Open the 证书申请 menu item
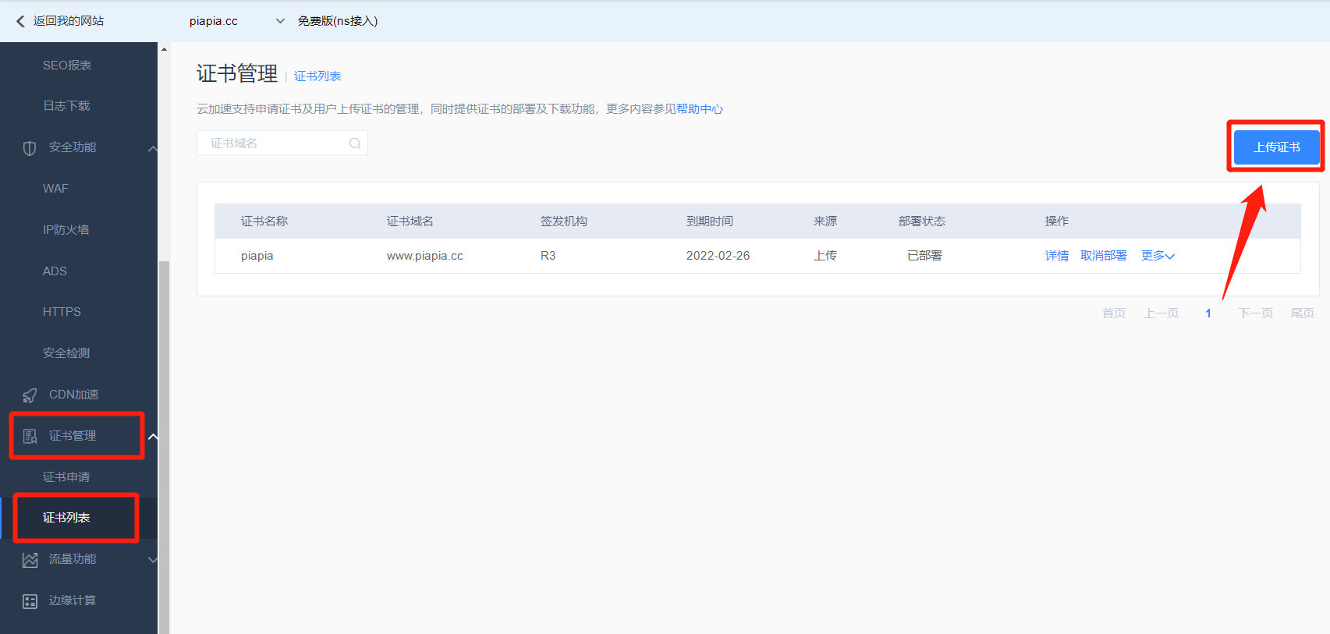The image size is (1330, 634). [x=66, y=477]
